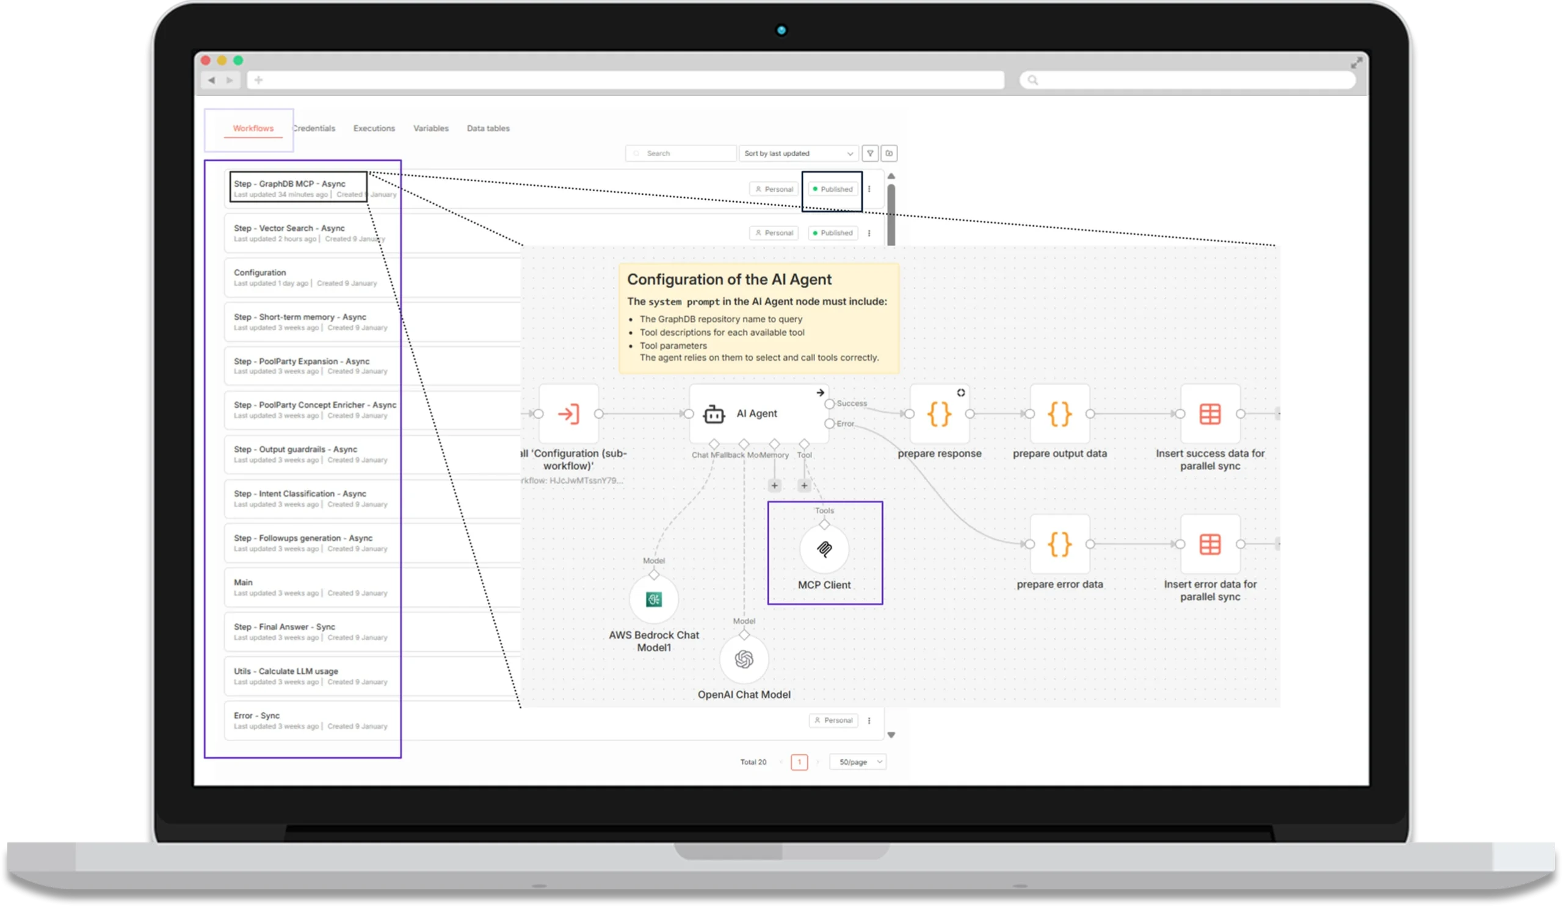Click the AI Agent node
This screenshot has height=907, width=1563.
756,414
